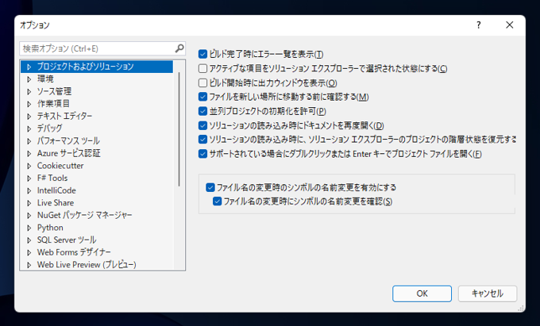Select 作業項目 in the options tree
The image size is (540, 326).
[53, 103]
